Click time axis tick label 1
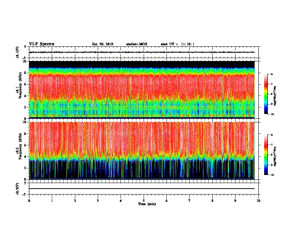291x225 pixels. [52, 201]
